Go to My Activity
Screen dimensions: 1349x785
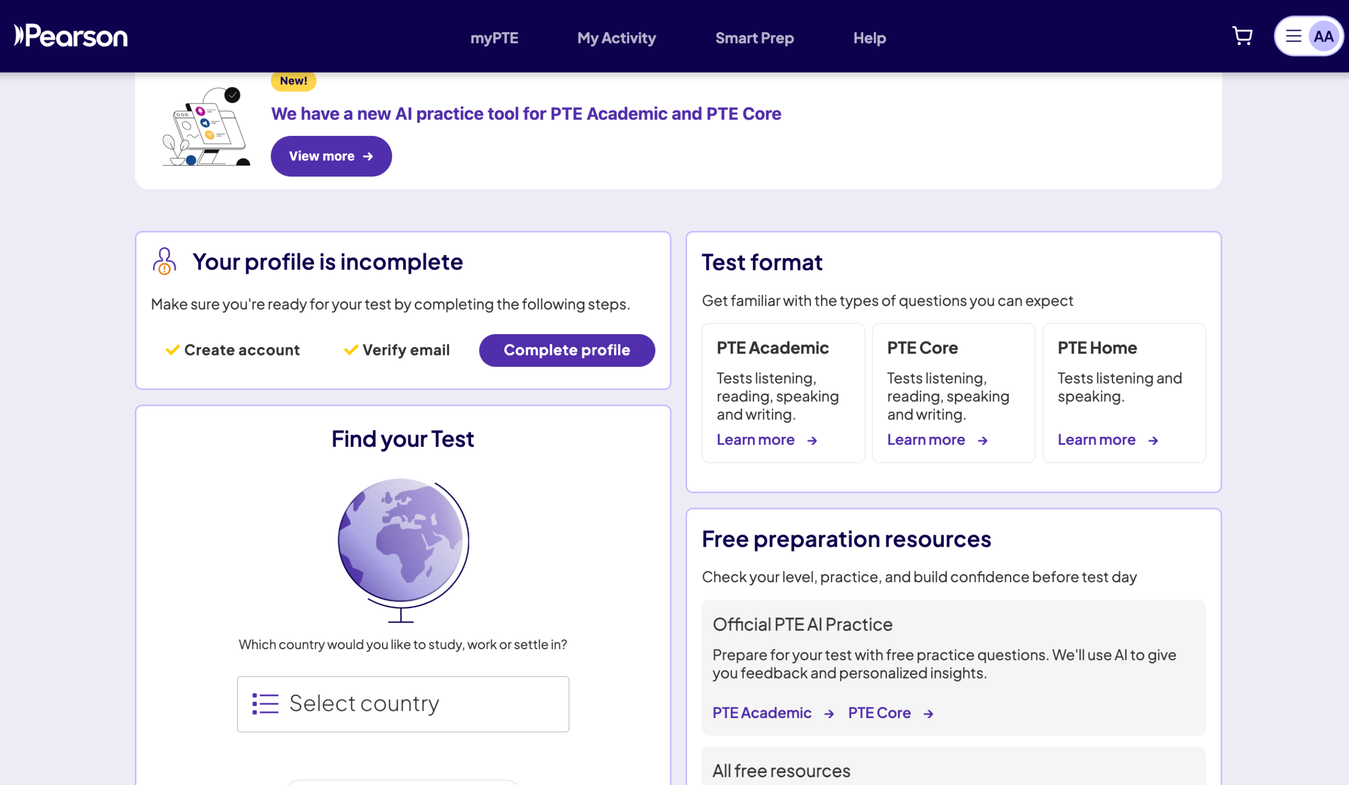(x=616, y=38)
